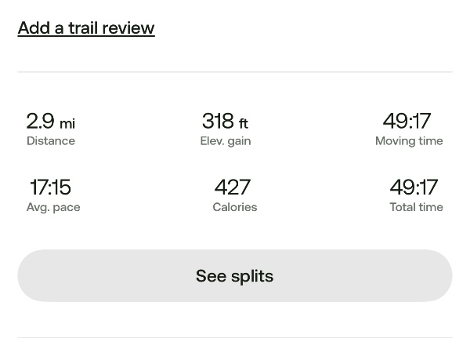Click the divider line below See splits

[x=235, y=338]
